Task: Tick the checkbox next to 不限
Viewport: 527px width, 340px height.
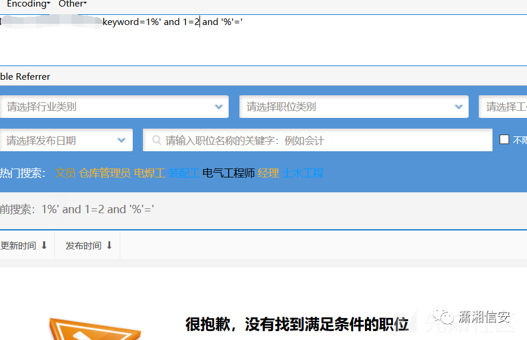Action: (x=504, y=139)
